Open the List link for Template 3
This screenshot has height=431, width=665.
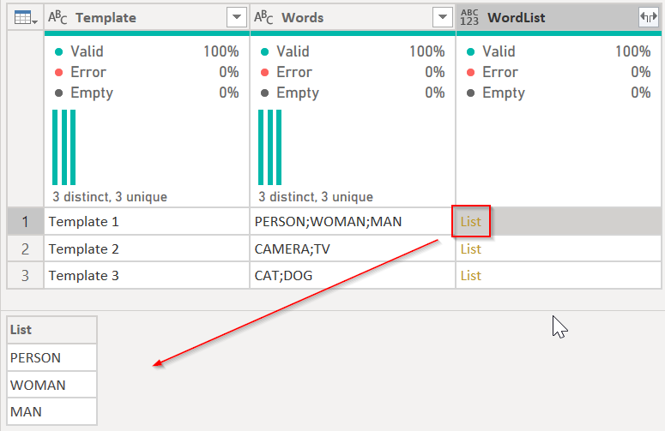click(471, 276)
